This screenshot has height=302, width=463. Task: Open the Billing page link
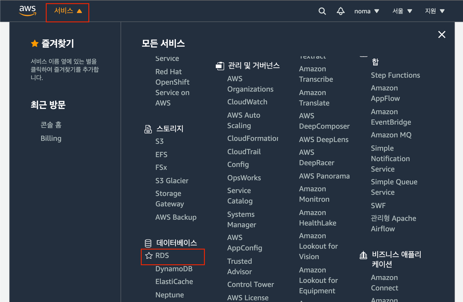coord(51,138)
